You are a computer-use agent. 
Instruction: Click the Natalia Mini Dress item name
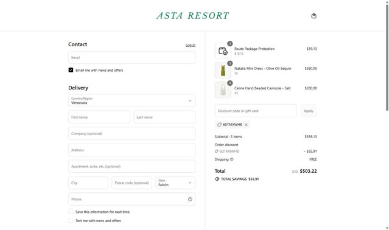[263, 68]
